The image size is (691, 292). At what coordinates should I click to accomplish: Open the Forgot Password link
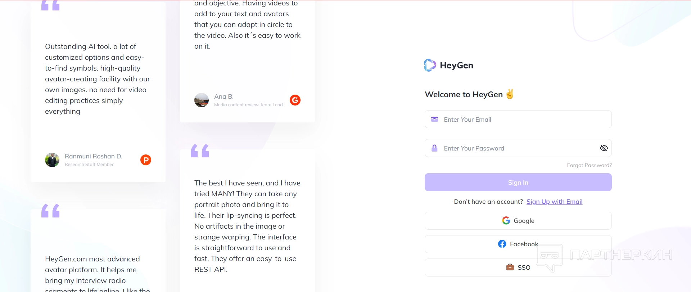pos(589,165)
